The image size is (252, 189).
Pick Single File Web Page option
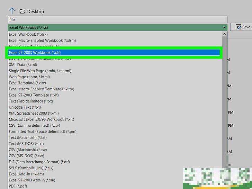coord(40,71)
